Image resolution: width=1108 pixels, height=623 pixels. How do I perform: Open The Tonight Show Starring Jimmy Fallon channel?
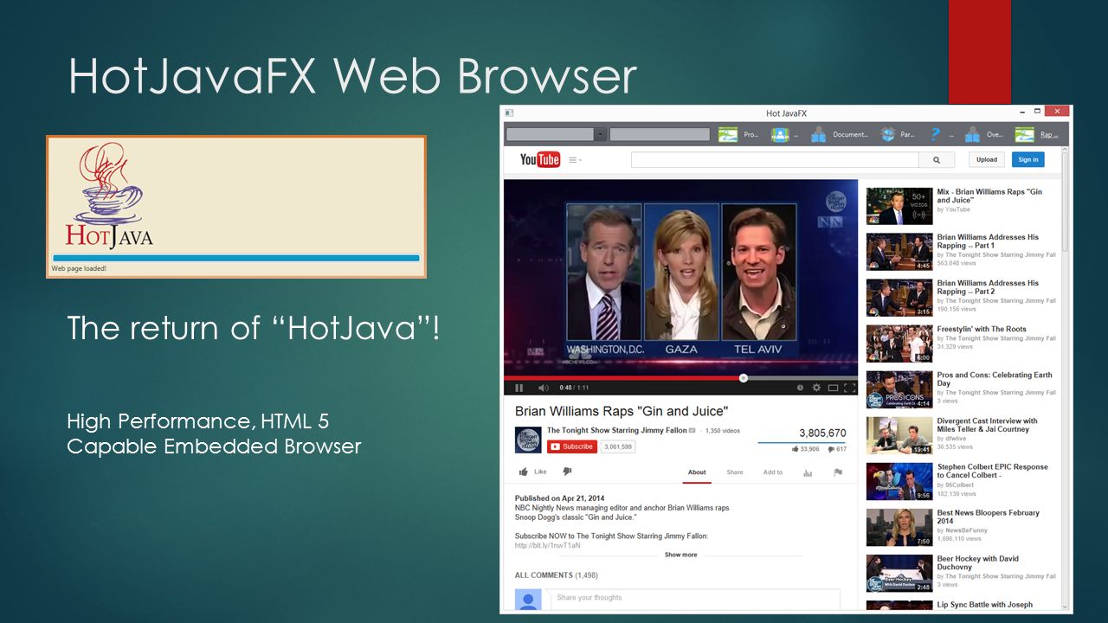(617, 430)
